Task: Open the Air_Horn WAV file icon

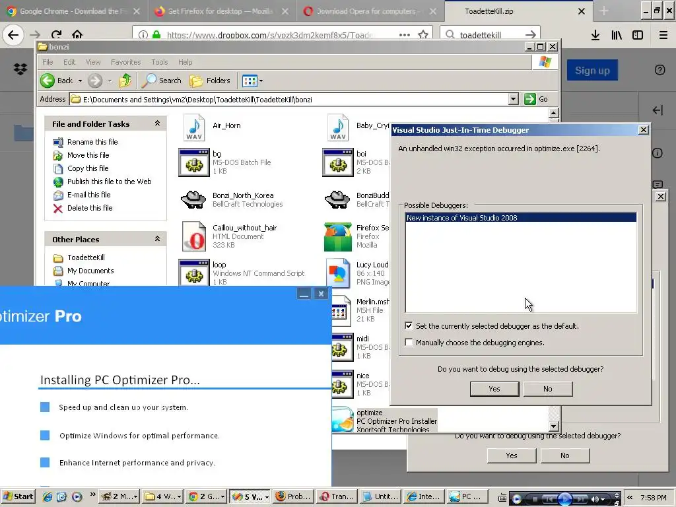Action: [194, 127]
